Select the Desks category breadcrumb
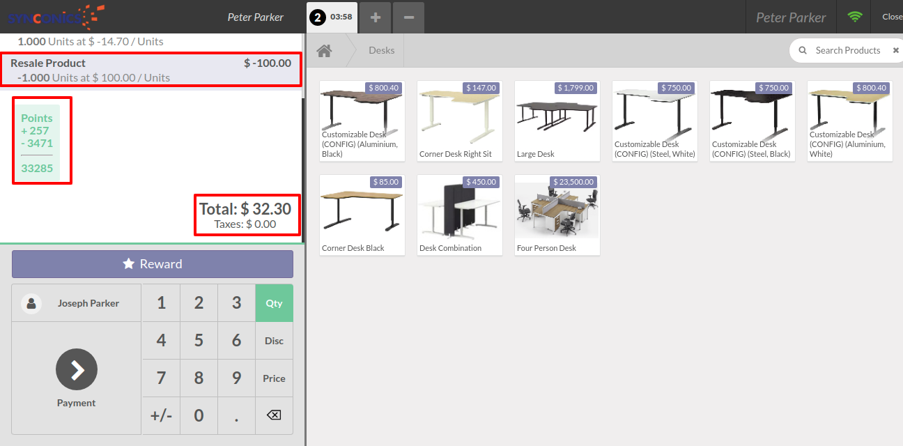Screen dimensions: 903x446 (x=381, y=50)
